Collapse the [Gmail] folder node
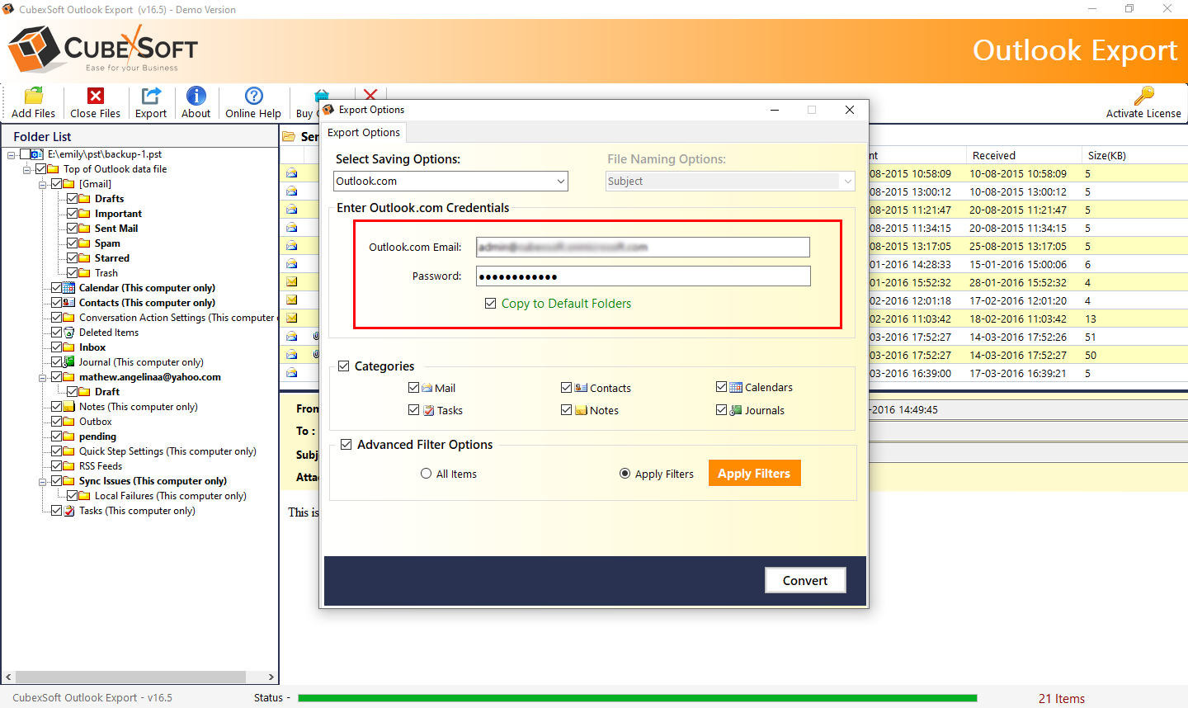The width and height of the screenshot is (1188, 708). point(43,184)
